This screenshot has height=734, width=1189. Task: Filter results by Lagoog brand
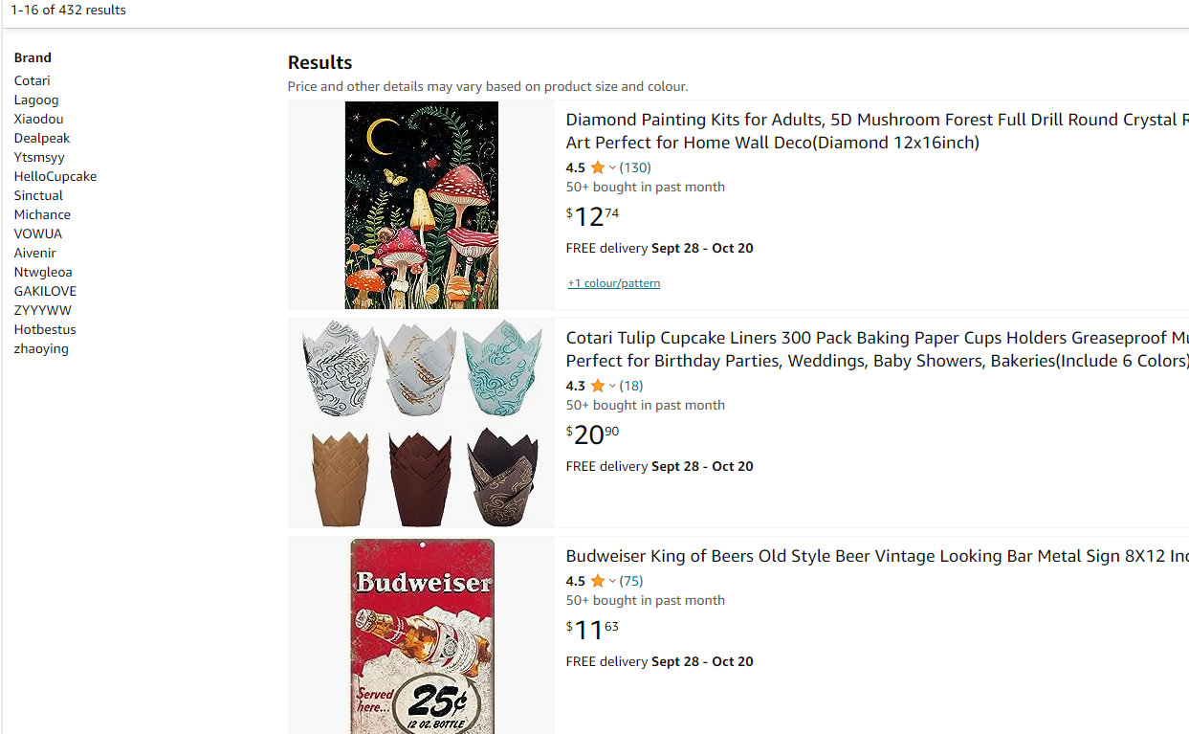(x=36, y=100)
